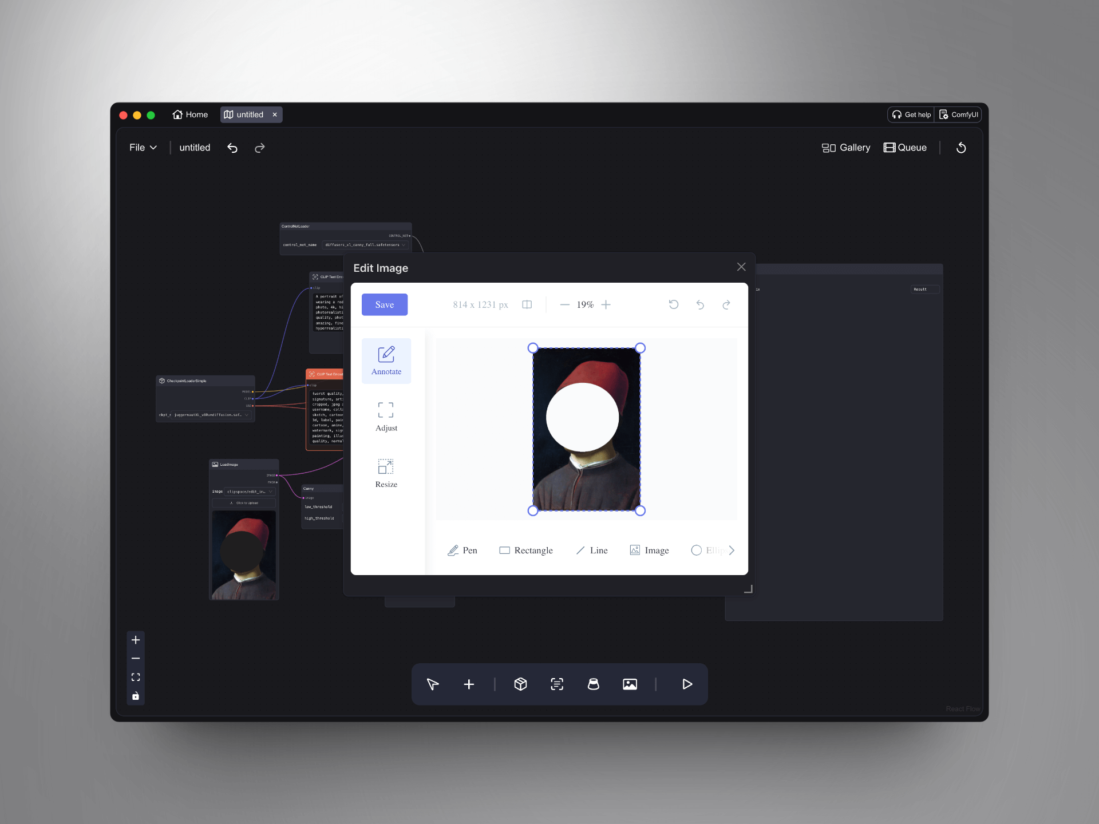Screen dimensions: 1099x824
Task: Toggle the canvas lock button
Action: (x=136, y=696)
